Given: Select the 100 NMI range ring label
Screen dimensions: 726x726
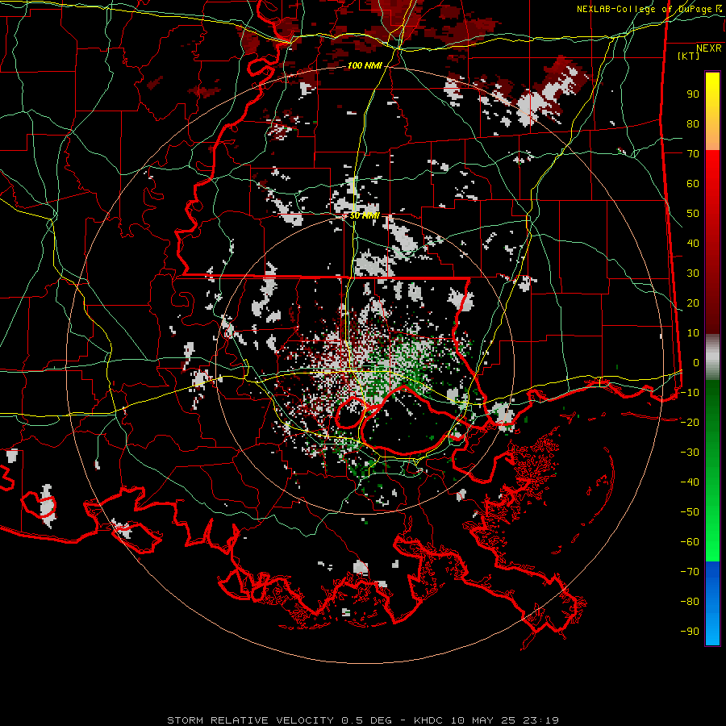Looking at the screenshot, I should click(x=365, y=66).
